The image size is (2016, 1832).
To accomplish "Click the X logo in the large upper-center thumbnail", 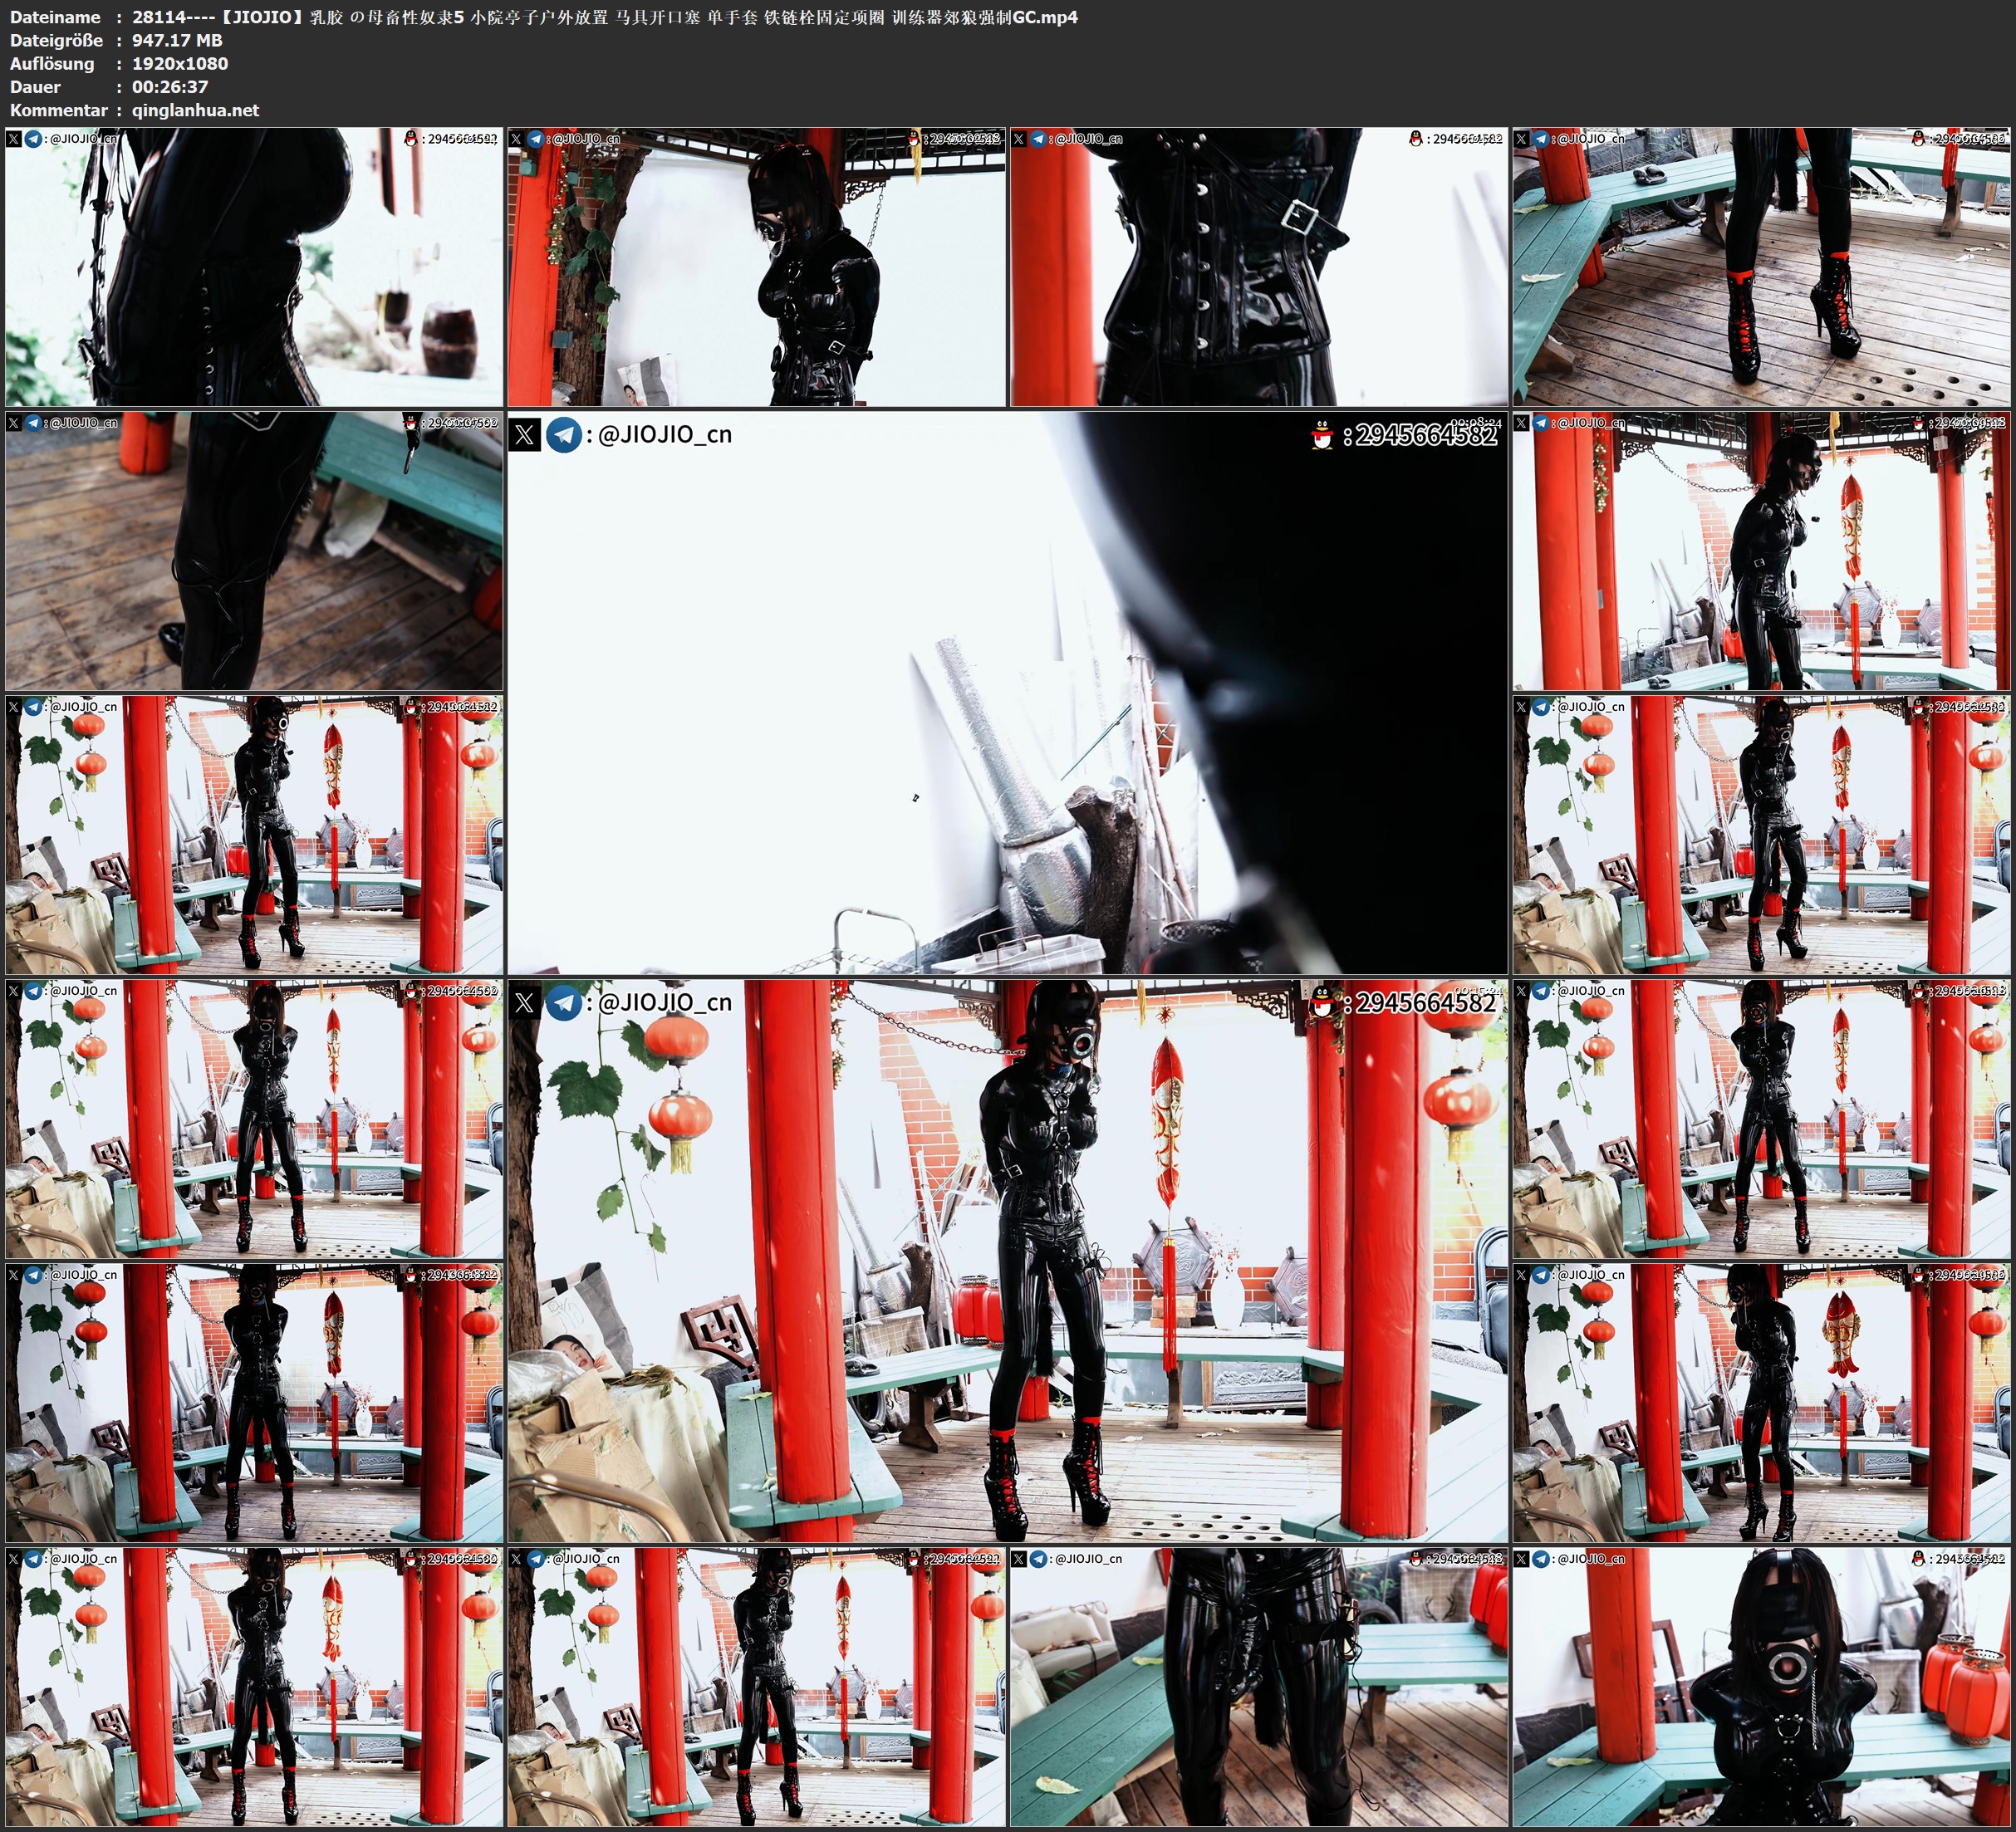I will point(525,434).
